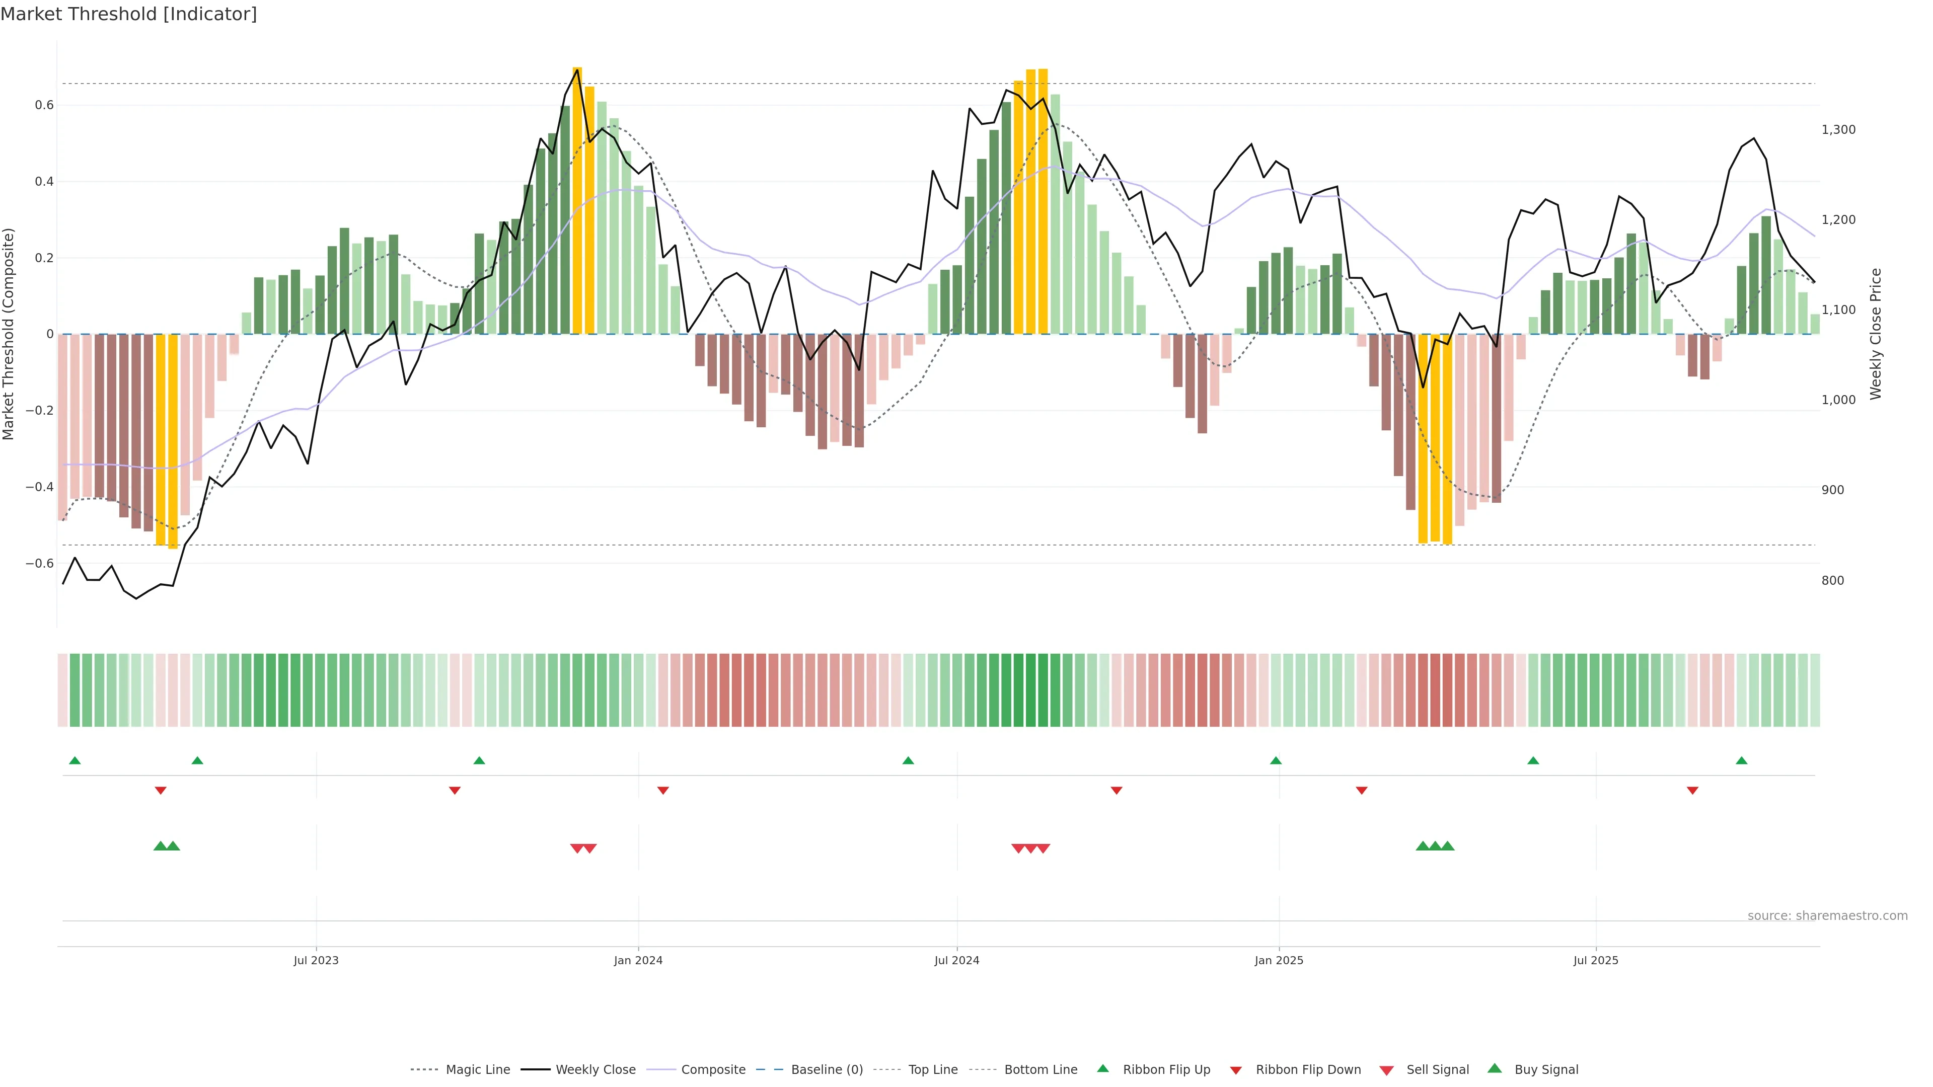Image resolution: width=1933 pixels, height=1087 pixels.
Task: Click the 1,300 right-axis tick label
Action: tap(1838, 130)
